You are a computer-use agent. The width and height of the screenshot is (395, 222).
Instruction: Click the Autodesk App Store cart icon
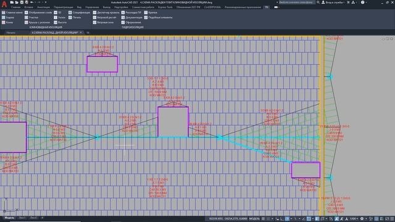click(x=348, y=2)
